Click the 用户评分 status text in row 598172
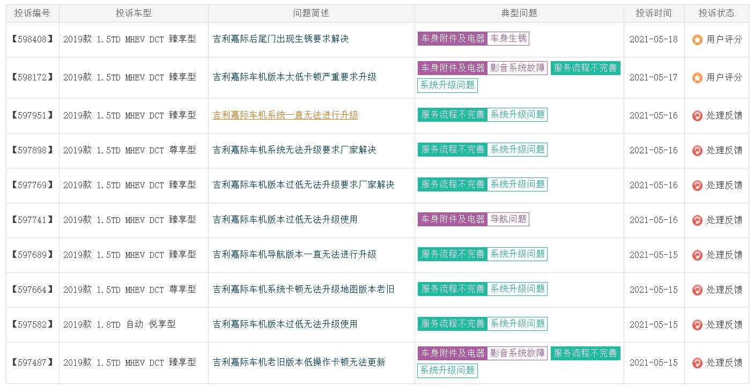754x385 pixels. [x=725, y=77]
